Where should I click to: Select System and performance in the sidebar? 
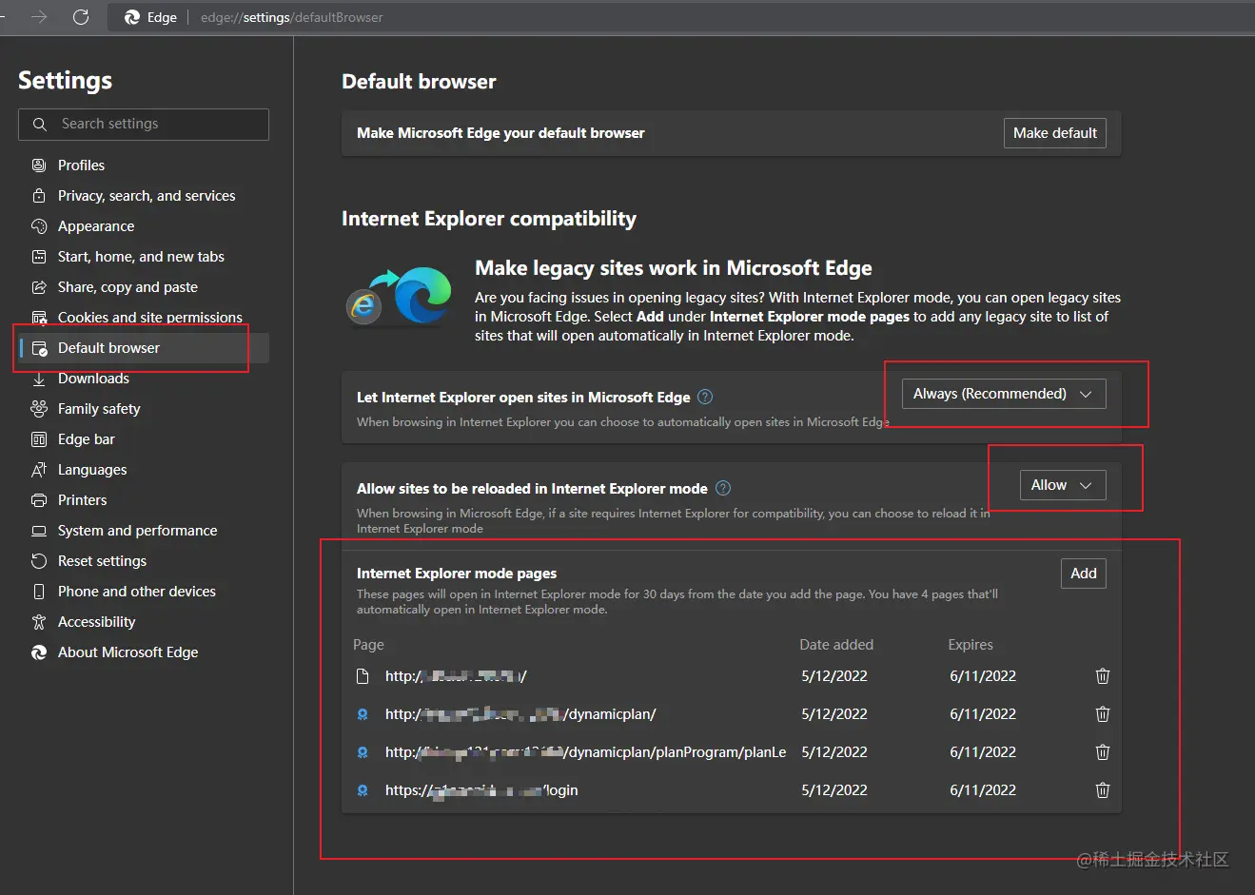pos(137,531)
